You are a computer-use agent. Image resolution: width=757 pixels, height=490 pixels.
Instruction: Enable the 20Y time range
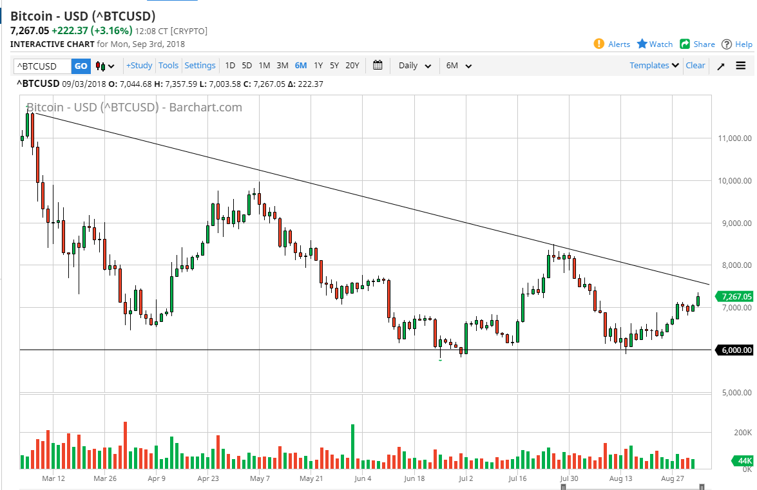pos(352,65)
